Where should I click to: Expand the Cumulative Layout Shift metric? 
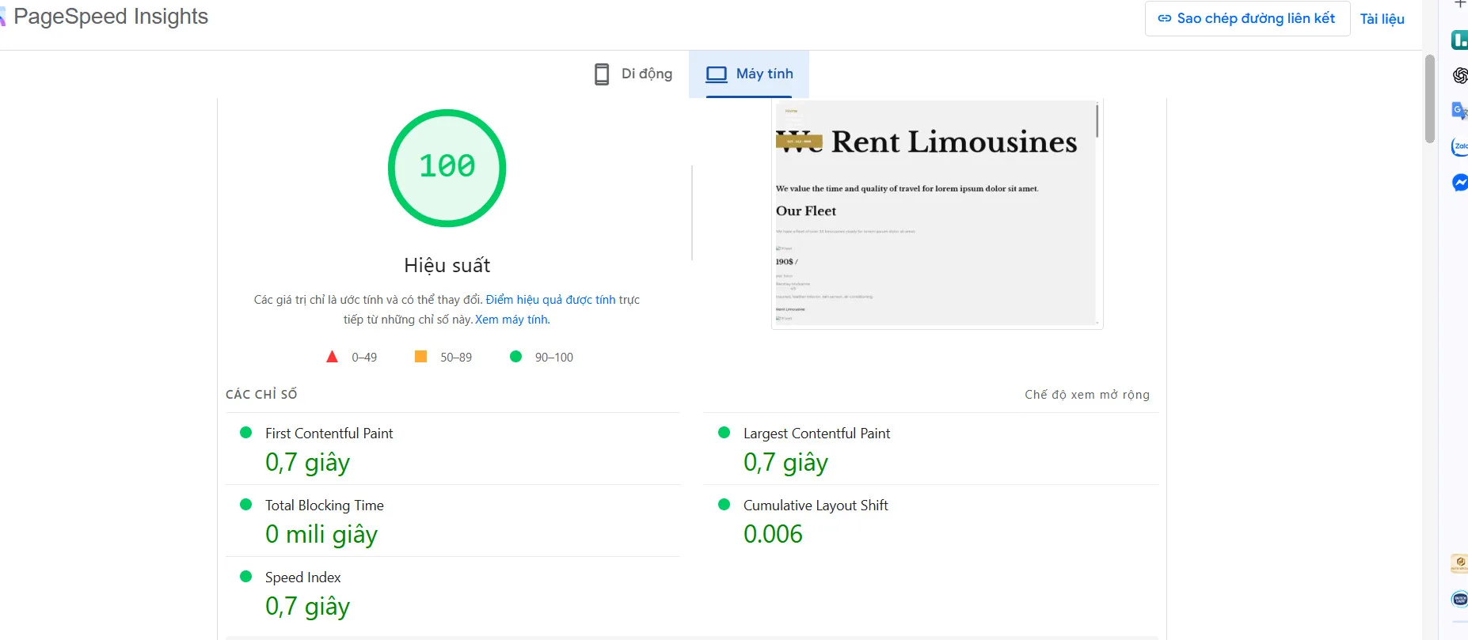pos(815,506)
